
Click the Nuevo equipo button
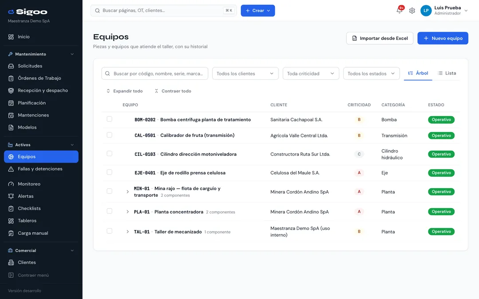point(443,39)
